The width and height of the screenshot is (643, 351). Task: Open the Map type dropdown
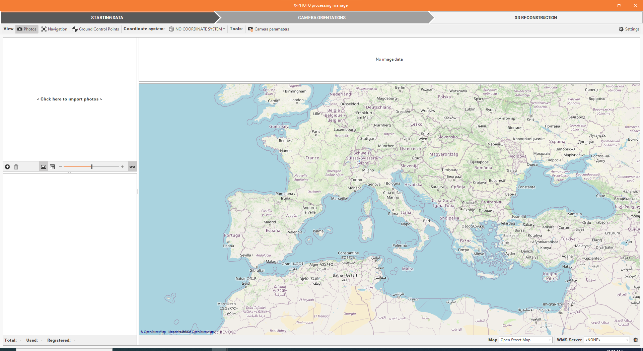coord(525,340)
